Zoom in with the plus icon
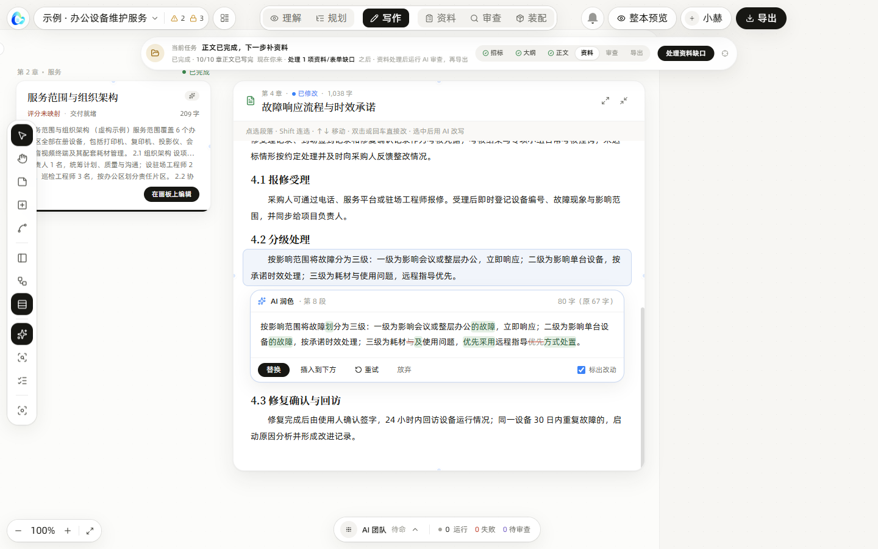This screenshot has width=878, height=549. 68,531
